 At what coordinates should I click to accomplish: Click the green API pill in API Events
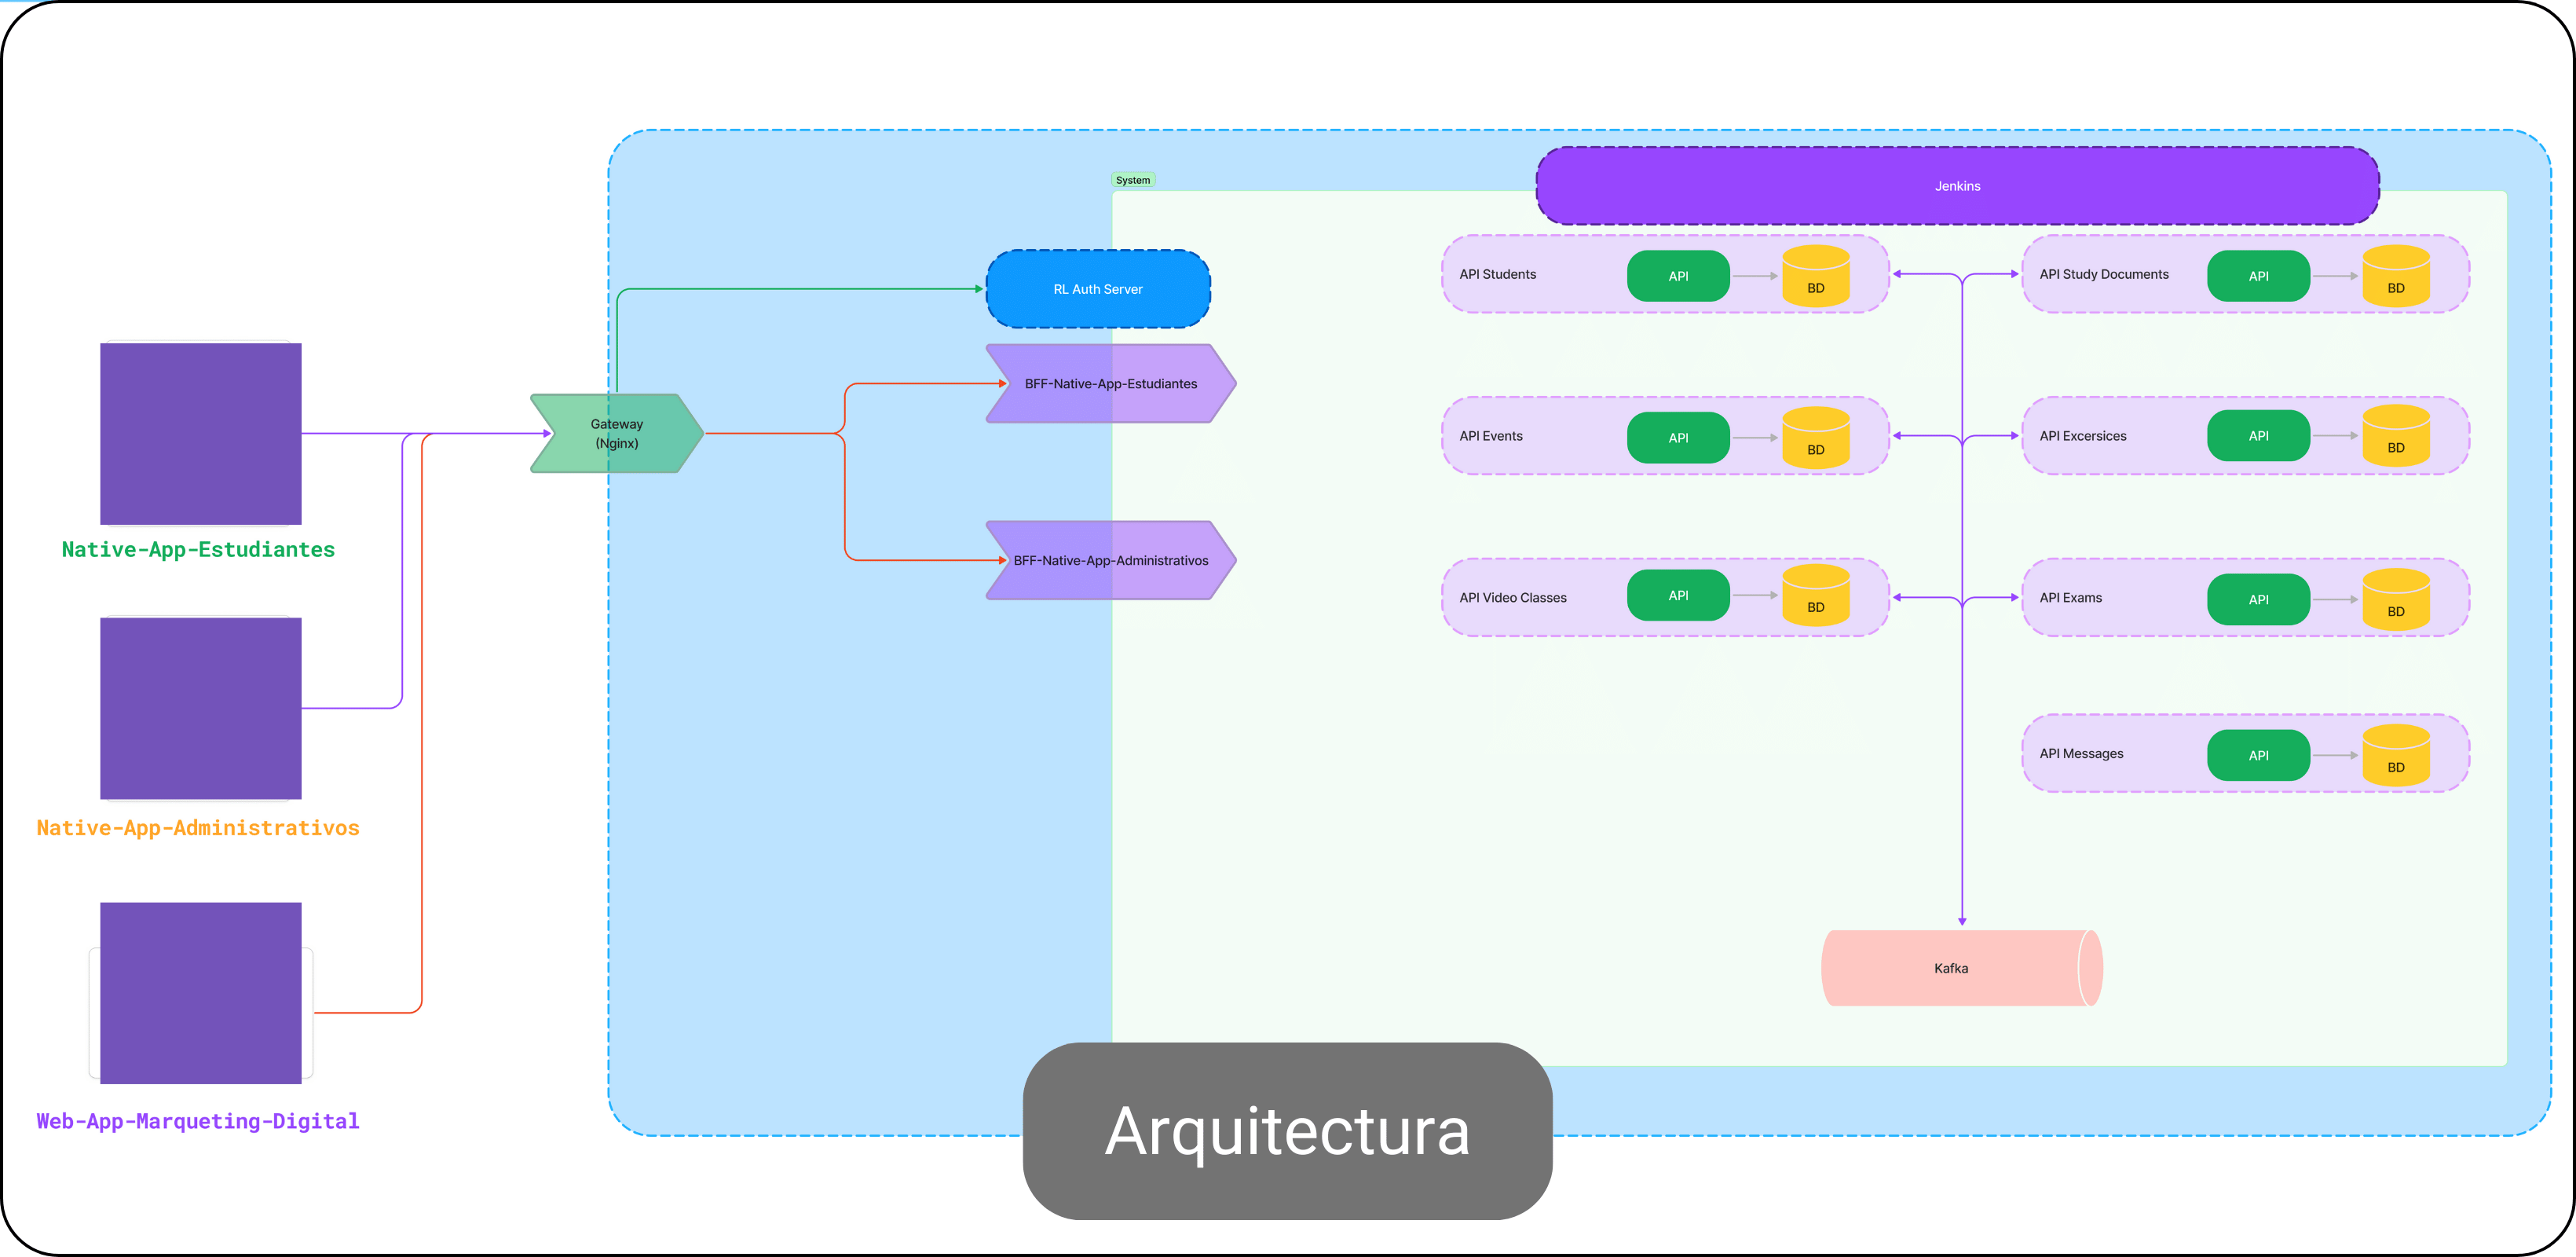point(1677,438)
